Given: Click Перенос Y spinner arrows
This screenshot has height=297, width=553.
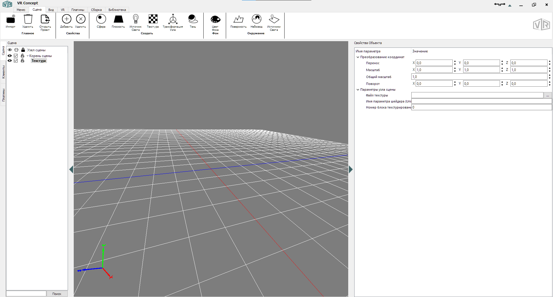Looking at the screenshot, I should [502, 63].
